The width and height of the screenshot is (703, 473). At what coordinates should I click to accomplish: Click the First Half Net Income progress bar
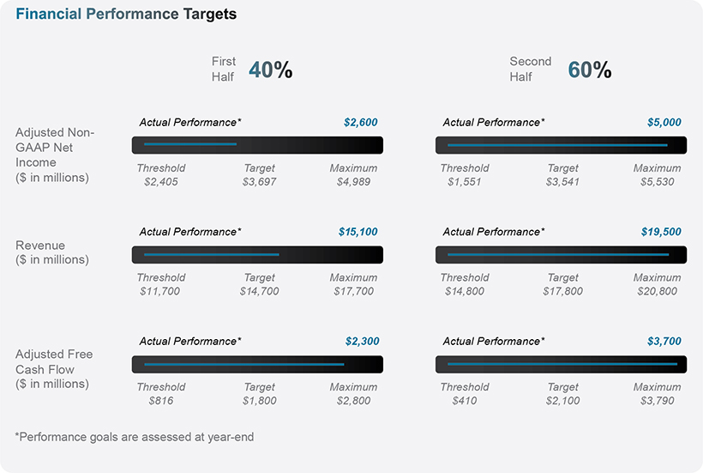pos(257,145)
